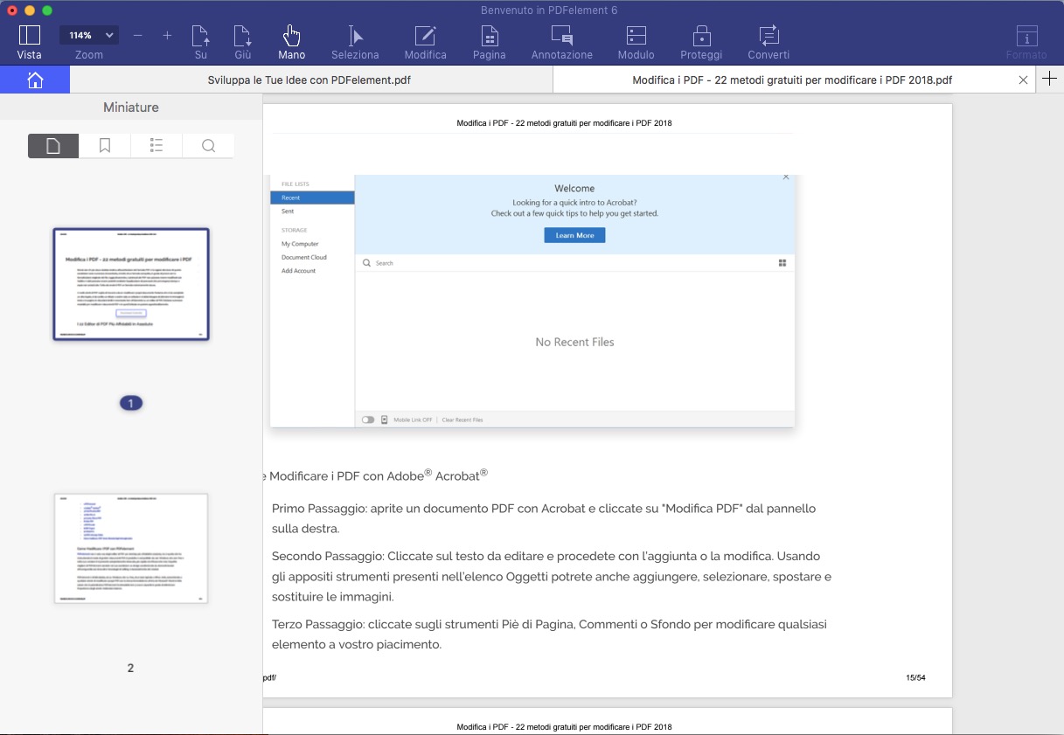Select the page 2 thumbnail

(131, 548)
